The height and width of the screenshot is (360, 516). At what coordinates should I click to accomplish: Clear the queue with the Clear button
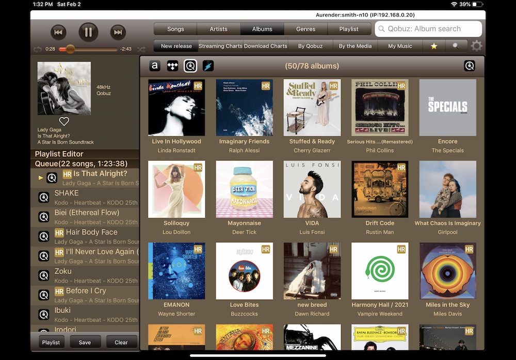tap(121, 342)
